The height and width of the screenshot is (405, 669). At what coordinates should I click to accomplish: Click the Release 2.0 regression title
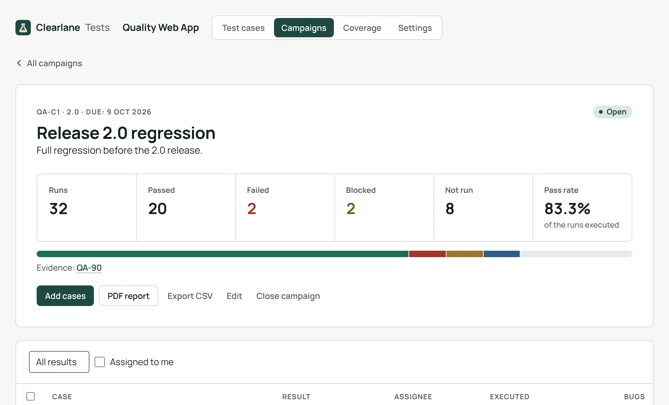(126, 133)
